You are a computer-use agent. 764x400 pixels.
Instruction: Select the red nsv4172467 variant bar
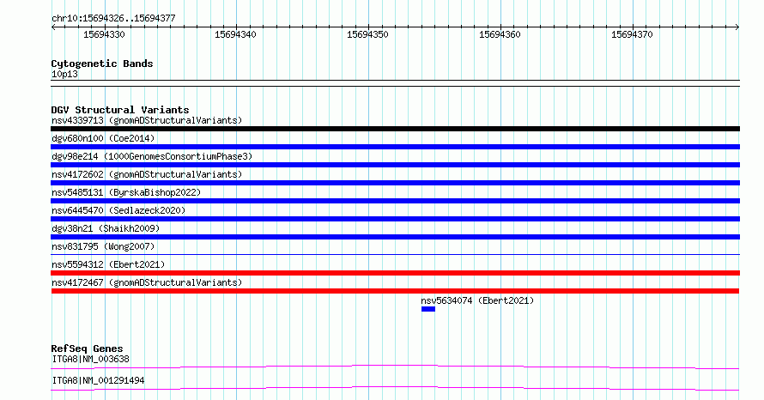click(x=395, y=291)
